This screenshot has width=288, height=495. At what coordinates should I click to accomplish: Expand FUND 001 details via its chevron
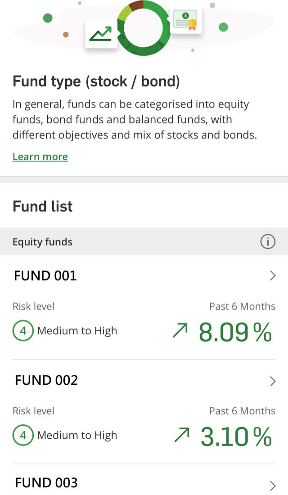click(x=272, y=275)
